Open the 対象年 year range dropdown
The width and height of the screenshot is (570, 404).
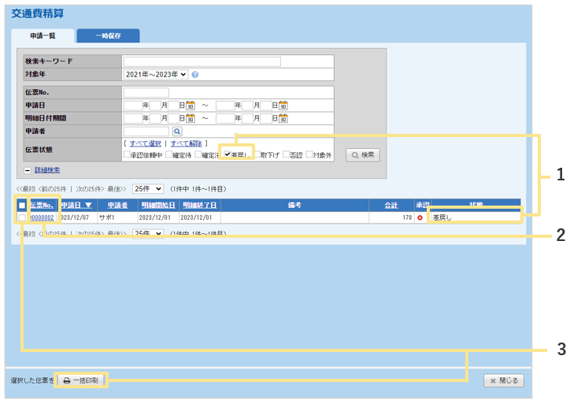tap(155, 75)
